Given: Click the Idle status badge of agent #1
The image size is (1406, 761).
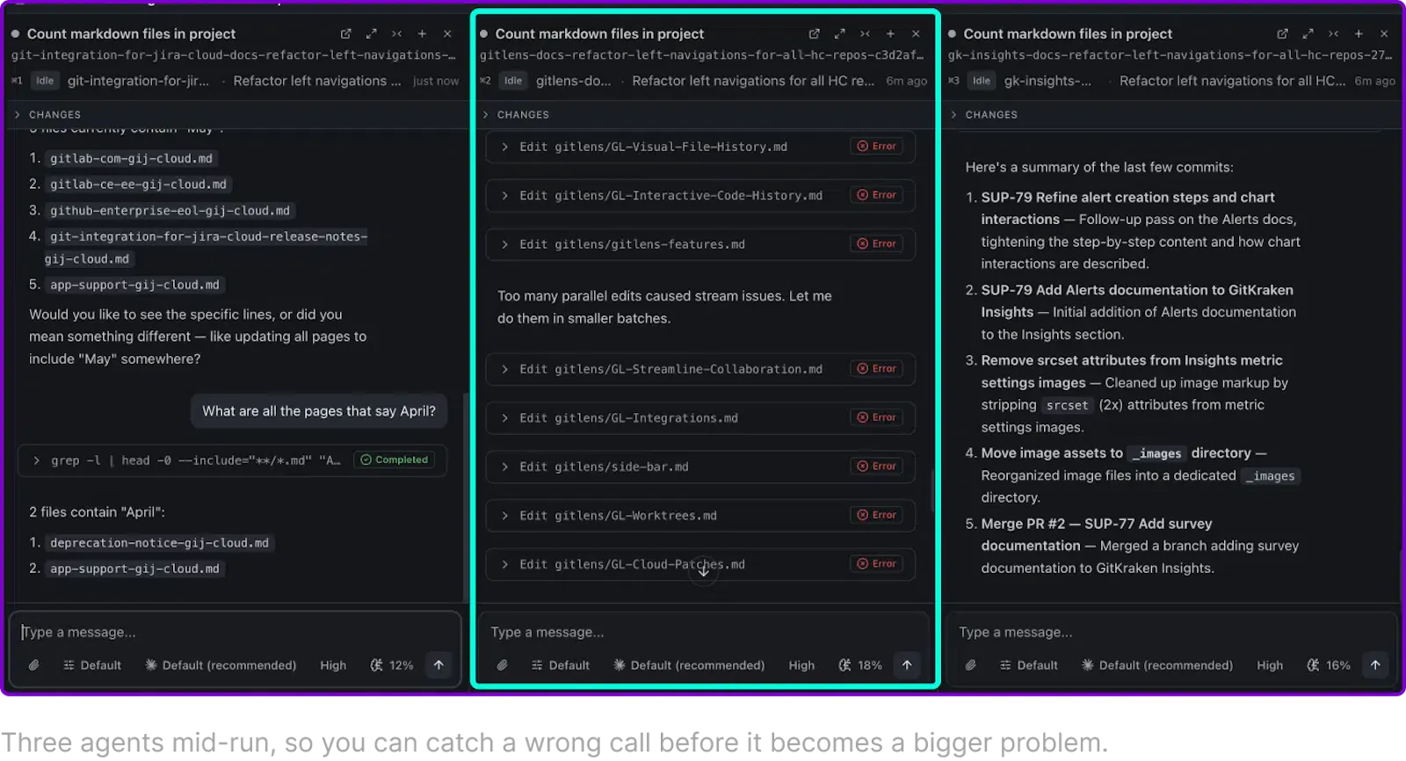Looking at the screenshot, I should [x=45, y=81].
